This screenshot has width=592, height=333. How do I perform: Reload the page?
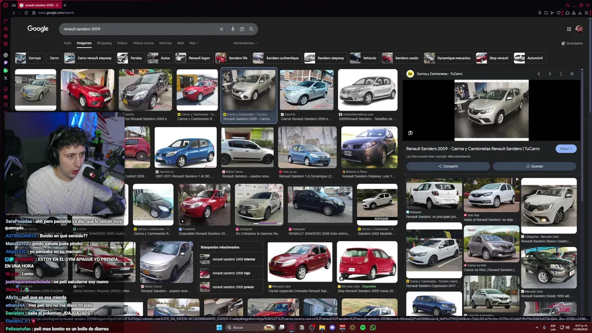(26, 12)
